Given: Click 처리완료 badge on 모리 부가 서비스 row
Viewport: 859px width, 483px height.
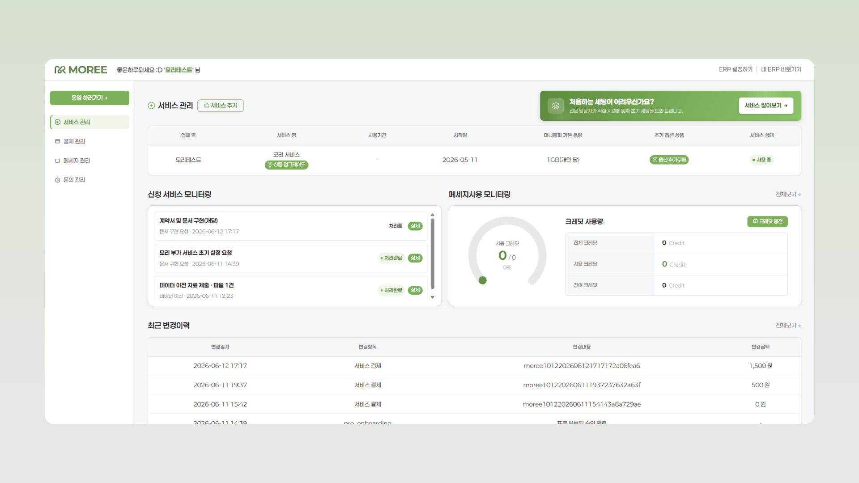Looking at the screenshot, I should 391,258.
